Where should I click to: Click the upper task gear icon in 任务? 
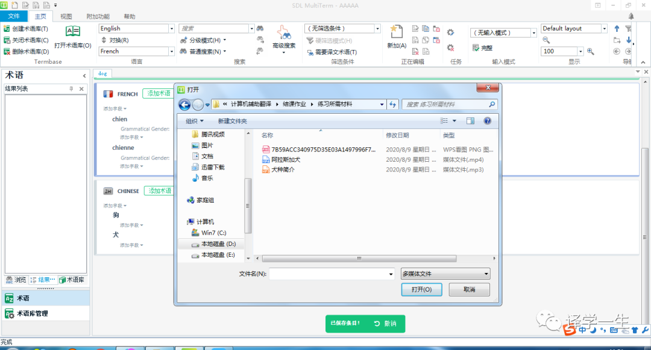click(450, 32)
